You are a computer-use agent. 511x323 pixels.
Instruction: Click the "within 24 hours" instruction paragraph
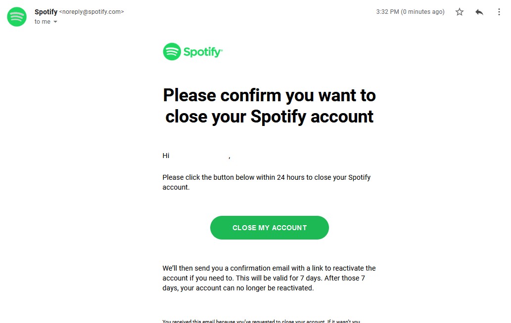[266, 177]
